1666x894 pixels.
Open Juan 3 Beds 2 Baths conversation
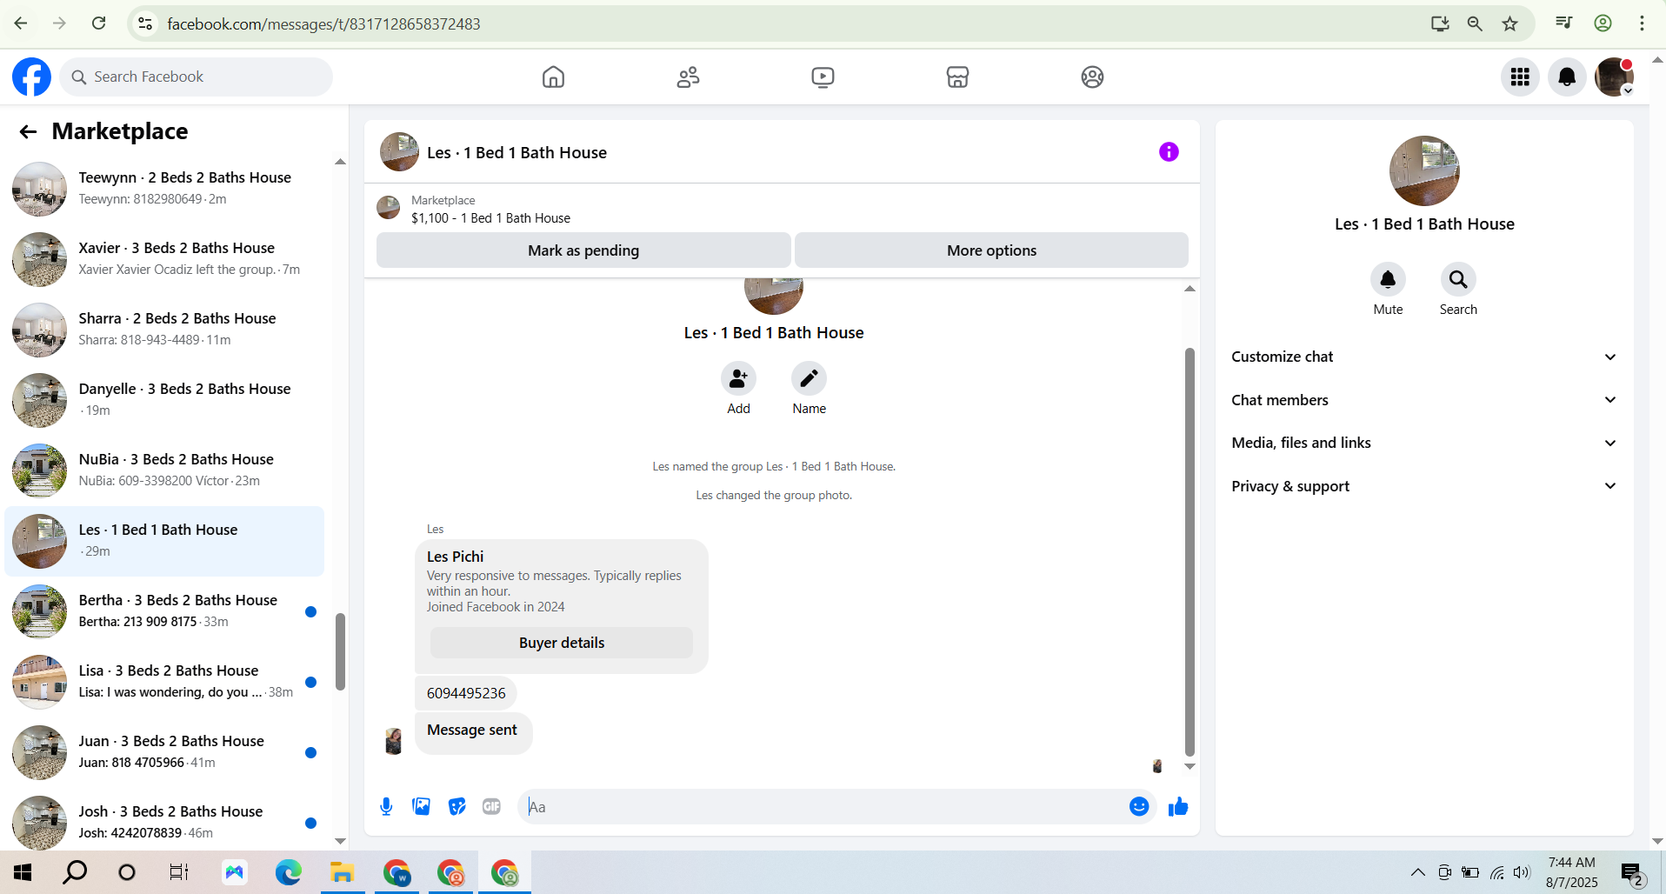[x=164, y=752]
